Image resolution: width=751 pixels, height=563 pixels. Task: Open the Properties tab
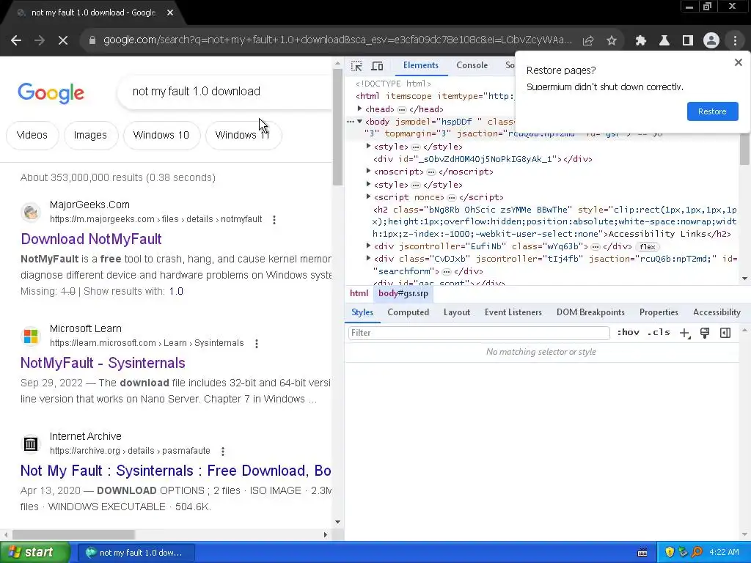point(659,312)
